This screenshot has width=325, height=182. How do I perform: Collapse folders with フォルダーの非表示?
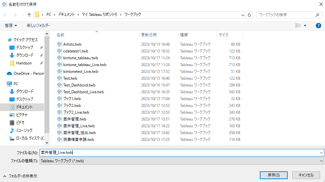pos(20,176)
